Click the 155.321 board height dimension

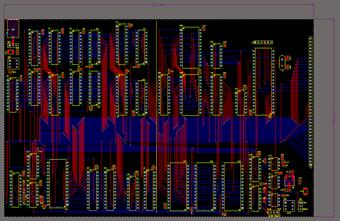pyautogui.click(x=334, y=118)
